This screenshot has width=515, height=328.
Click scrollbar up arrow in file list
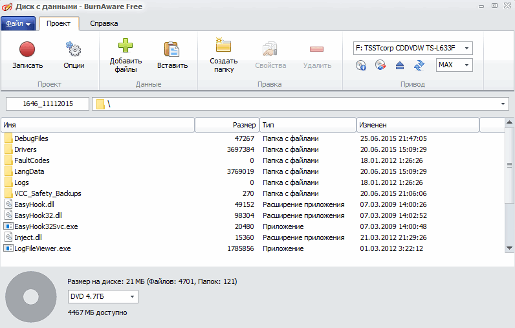click(x=509, y=122)
